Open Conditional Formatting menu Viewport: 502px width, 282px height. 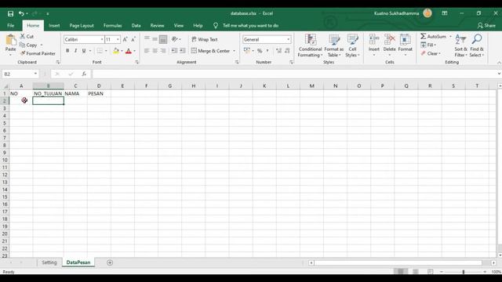coord(310,45)
